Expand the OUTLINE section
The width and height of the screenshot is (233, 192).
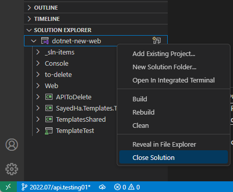29,8
